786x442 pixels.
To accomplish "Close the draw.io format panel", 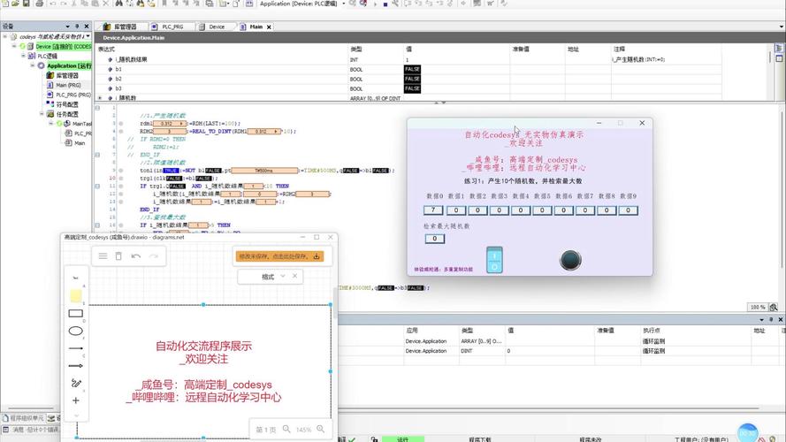I will point(294,276).
